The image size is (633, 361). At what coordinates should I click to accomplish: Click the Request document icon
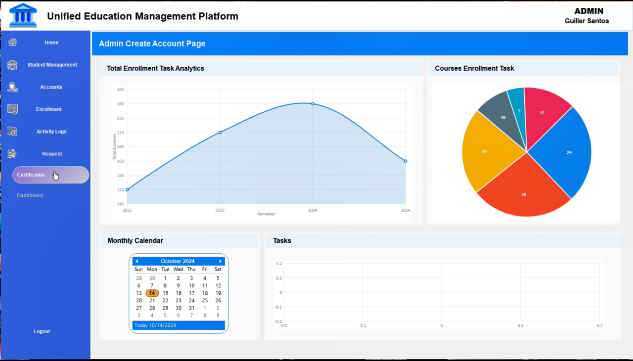(12, 154)
